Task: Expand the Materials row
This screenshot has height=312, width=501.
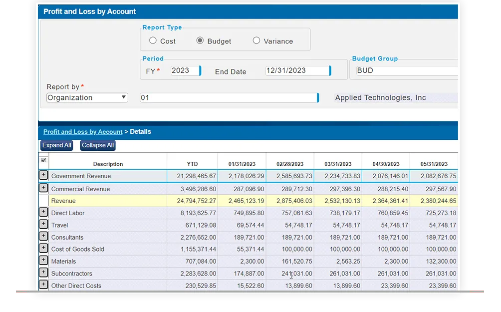Action: 43,261
